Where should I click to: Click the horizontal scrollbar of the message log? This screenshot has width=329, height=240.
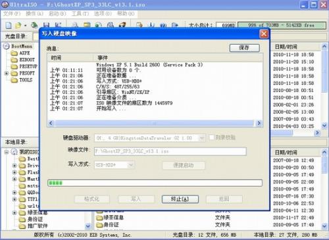[x=155, y=123]
